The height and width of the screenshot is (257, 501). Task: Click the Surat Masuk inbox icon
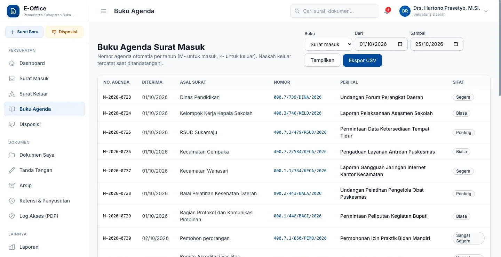pos(12,78)
